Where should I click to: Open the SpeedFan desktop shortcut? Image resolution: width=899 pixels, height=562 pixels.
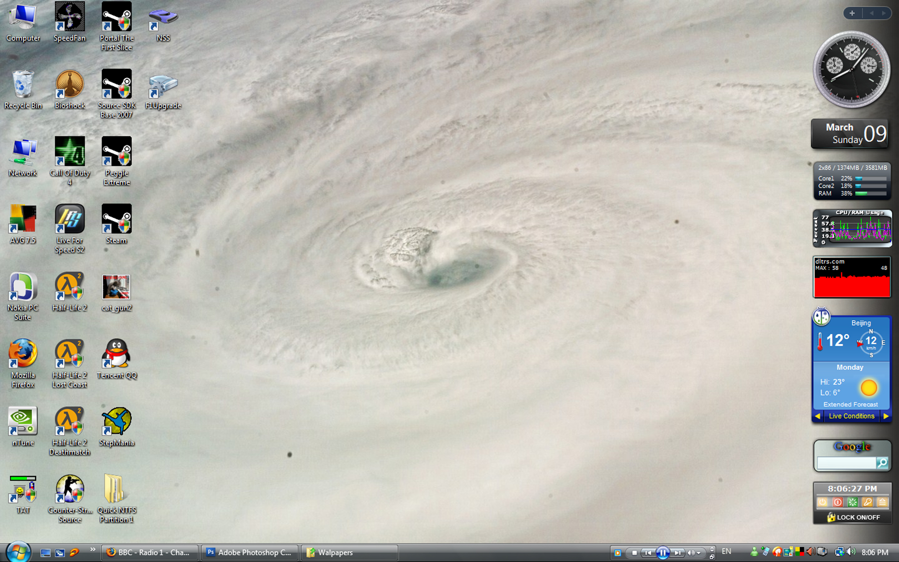[x=70, y=17]
